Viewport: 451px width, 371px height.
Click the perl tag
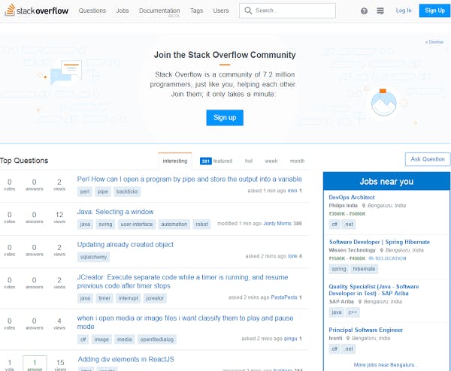(85, 192)
